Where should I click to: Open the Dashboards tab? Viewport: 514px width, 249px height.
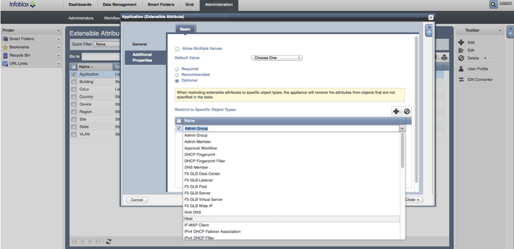click(80, 5)
